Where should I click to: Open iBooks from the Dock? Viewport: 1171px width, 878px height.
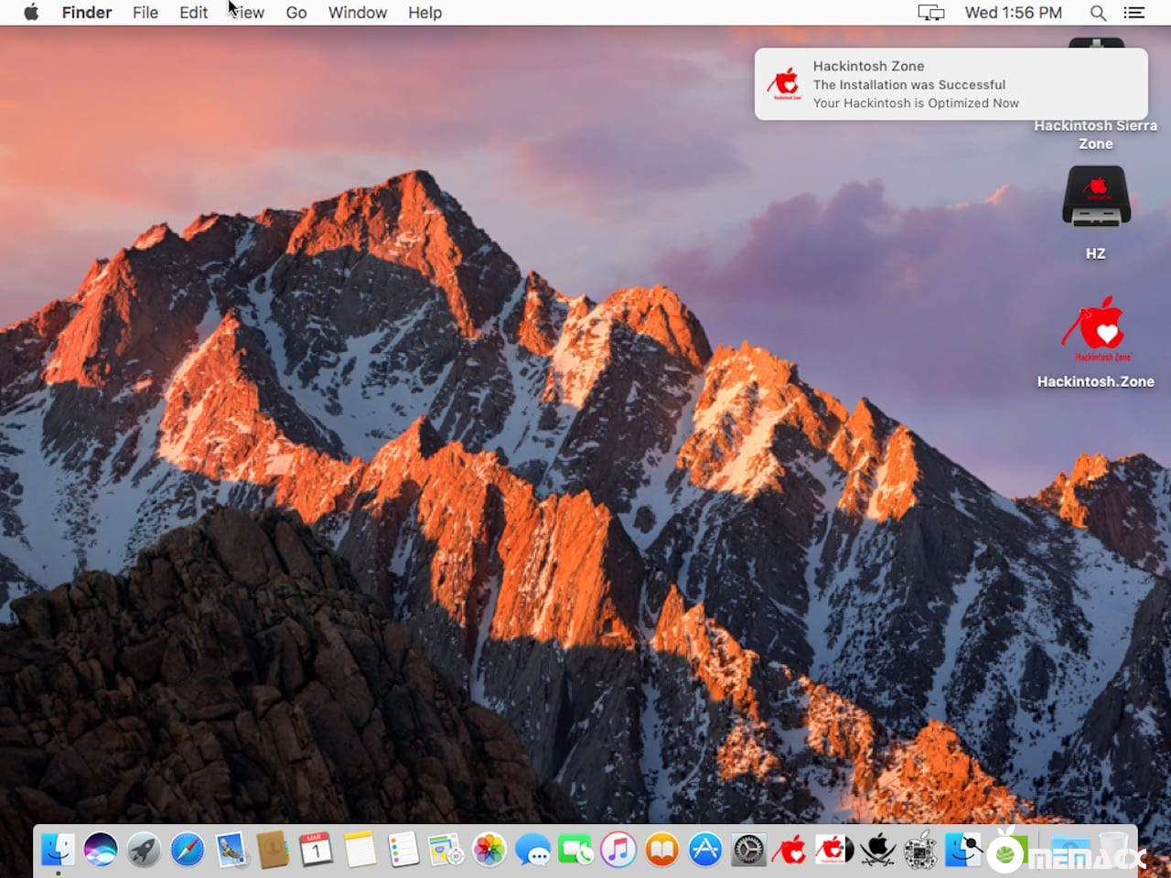[x=661, y=850]
